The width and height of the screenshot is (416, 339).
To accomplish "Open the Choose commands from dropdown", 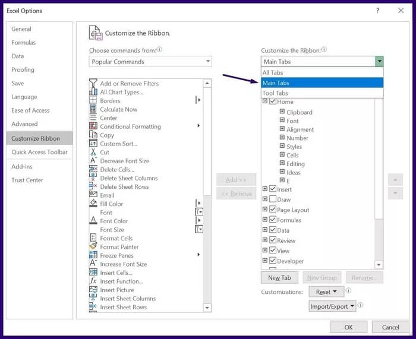I will pos(150,62).
